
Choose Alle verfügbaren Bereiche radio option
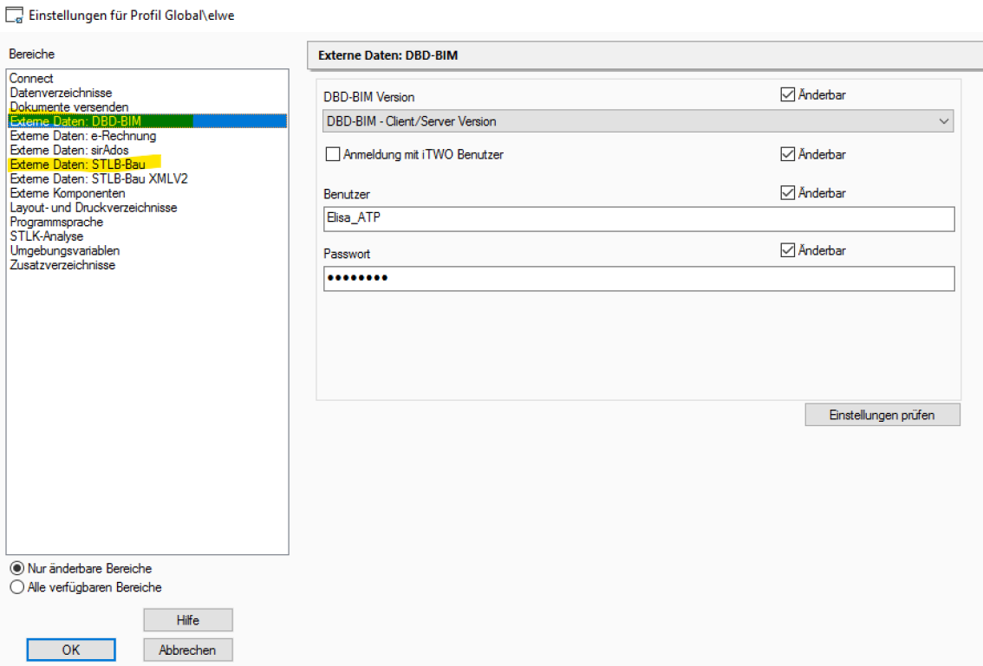[x=16, y=587]
